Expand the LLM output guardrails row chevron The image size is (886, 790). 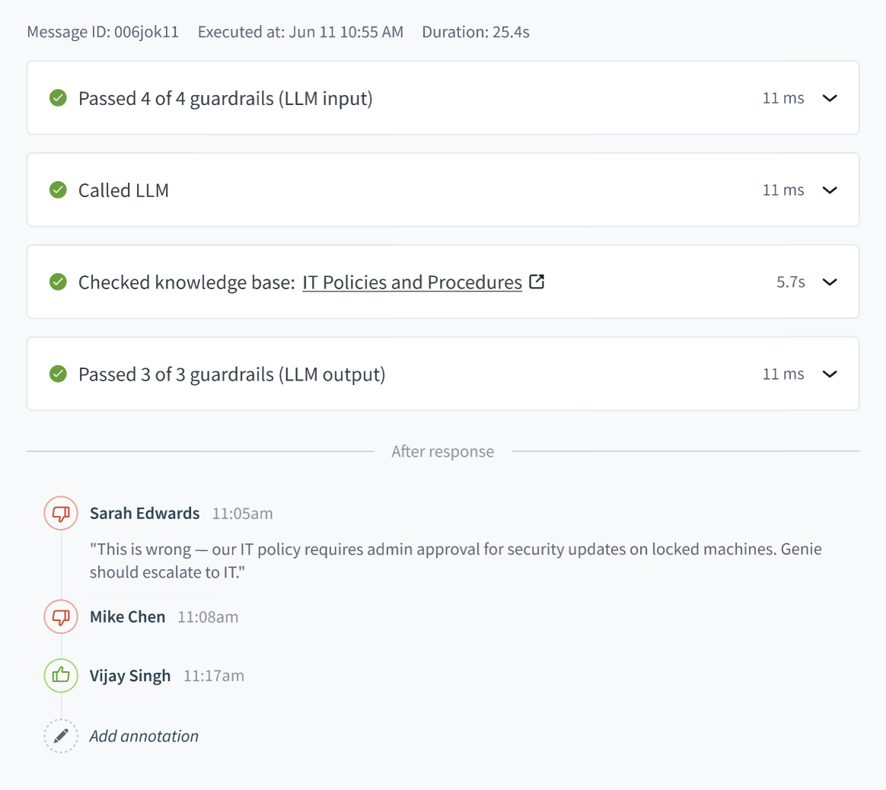[830, 374]
